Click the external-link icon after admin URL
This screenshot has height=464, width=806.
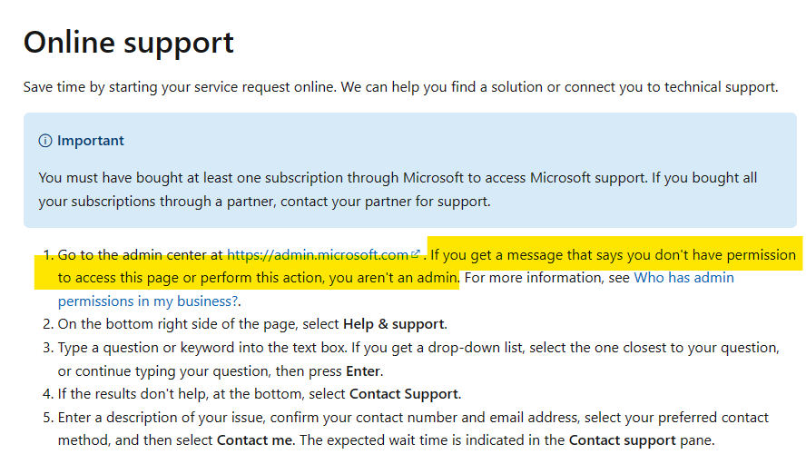pos(416,253)
